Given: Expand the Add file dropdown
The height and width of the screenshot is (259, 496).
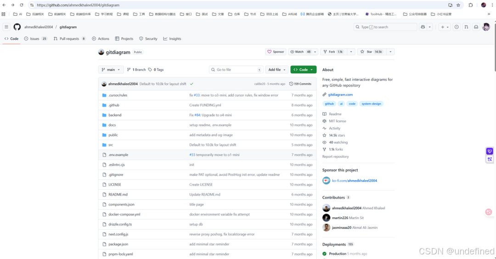Looking at the screenshot, I should point(277,70).
